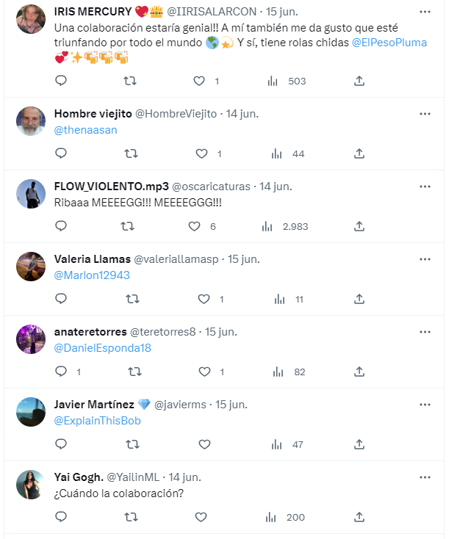
Task: Open more options on Valeria Llamas's tweet
Action: (x=425, y=259)
